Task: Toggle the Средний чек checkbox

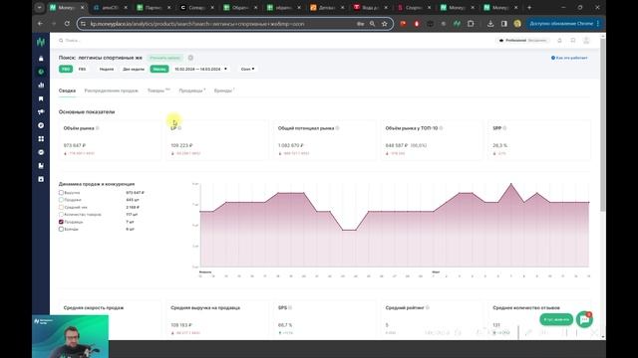Action: (x=61, y=208)
